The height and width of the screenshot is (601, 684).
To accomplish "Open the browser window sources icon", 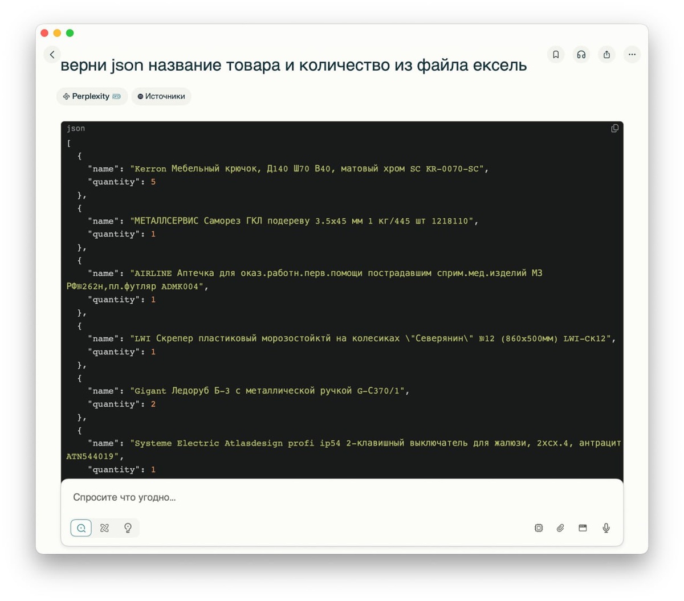I will pos(583,528).
